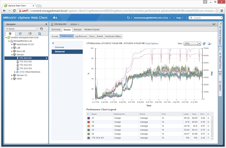226x148 pixels.
Task: Click the browser address bar
Action: 118,11
